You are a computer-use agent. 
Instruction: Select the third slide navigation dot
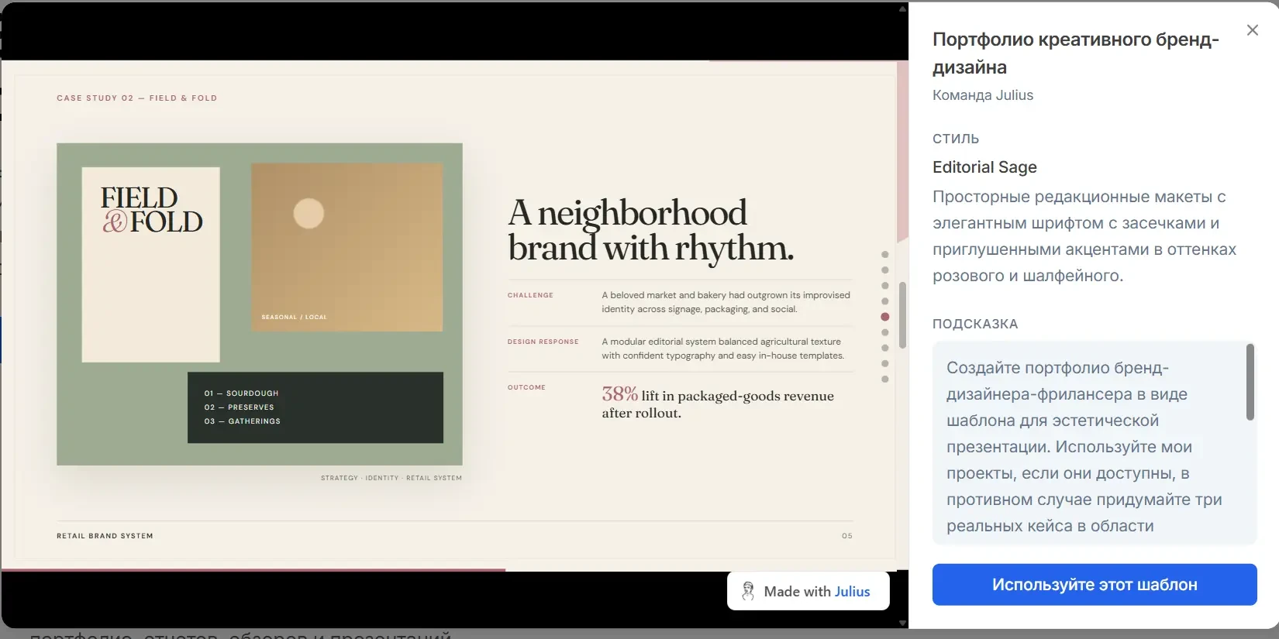click(x=885, y=286)
